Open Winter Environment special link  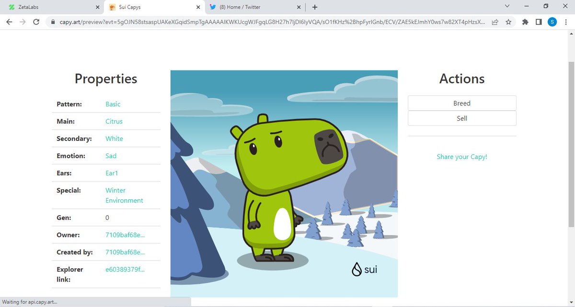coord(124,195)
